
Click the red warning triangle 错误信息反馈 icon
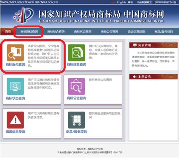(x=15, y=120)
